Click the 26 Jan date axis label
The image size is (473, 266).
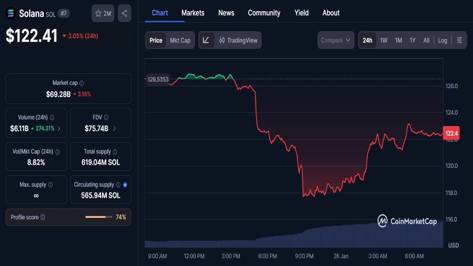(341, 256)
